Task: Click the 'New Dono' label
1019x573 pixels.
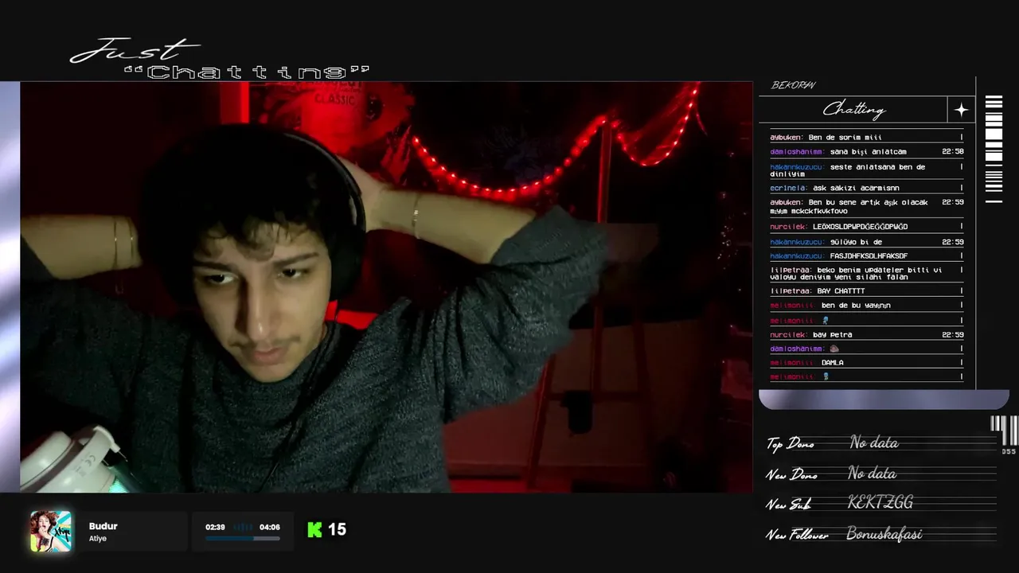Action: tap(792, 475)
